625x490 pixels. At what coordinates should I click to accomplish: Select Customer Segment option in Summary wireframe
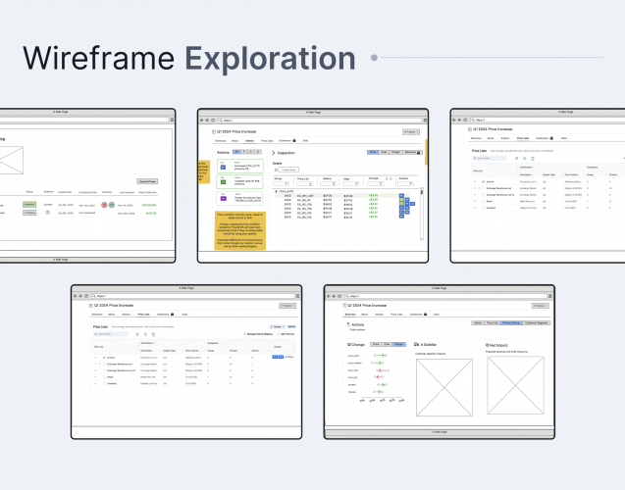[x=537, y=322]
